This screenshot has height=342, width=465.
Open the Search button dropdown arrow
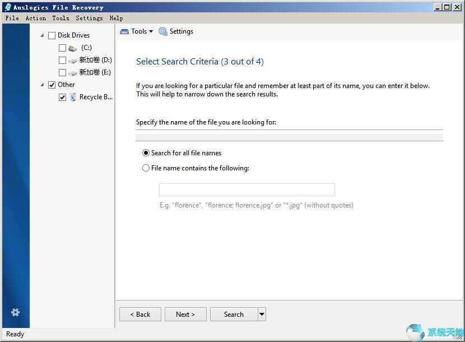[x=261, y=314]
